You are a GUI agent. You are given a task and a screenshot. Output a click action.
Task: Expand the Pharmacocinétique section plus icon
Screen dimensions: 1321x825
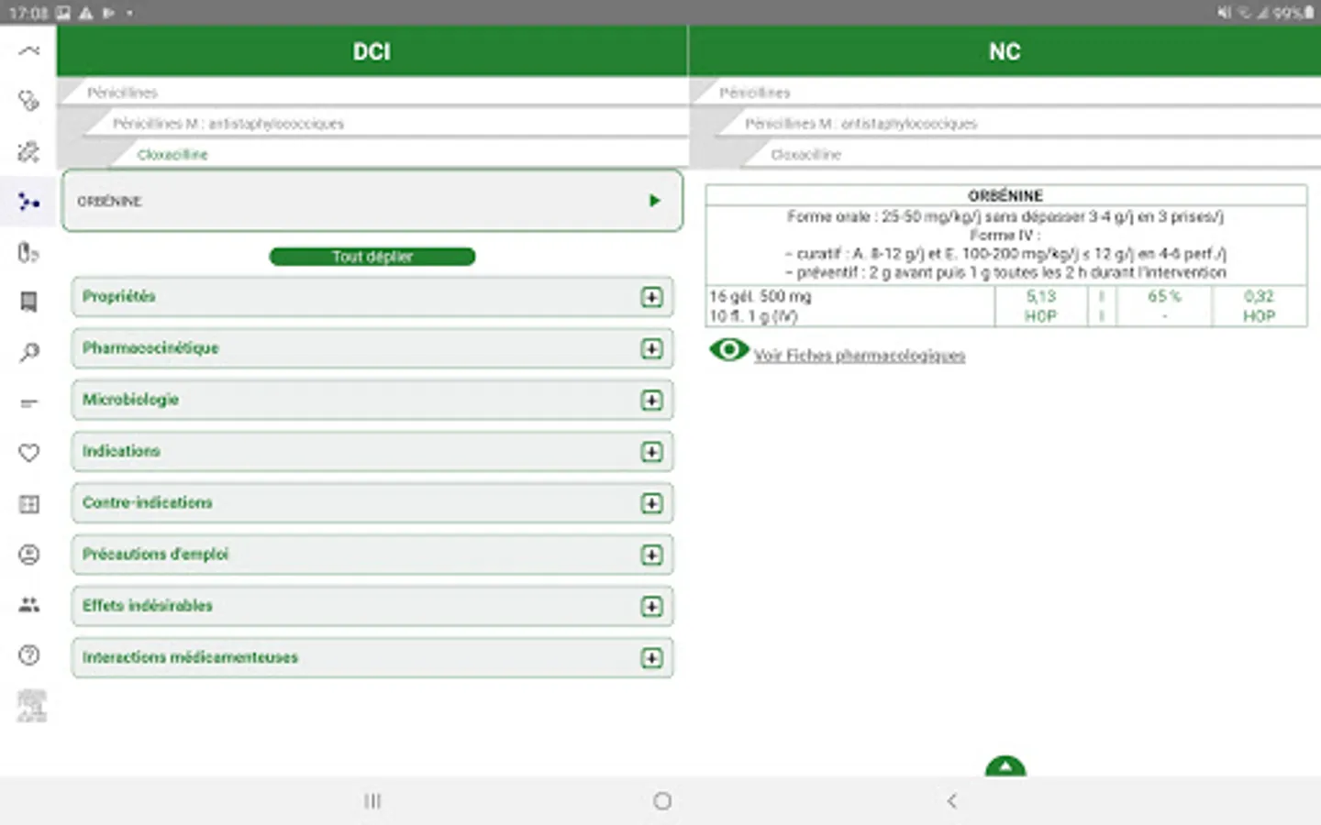tap(651, 348)
